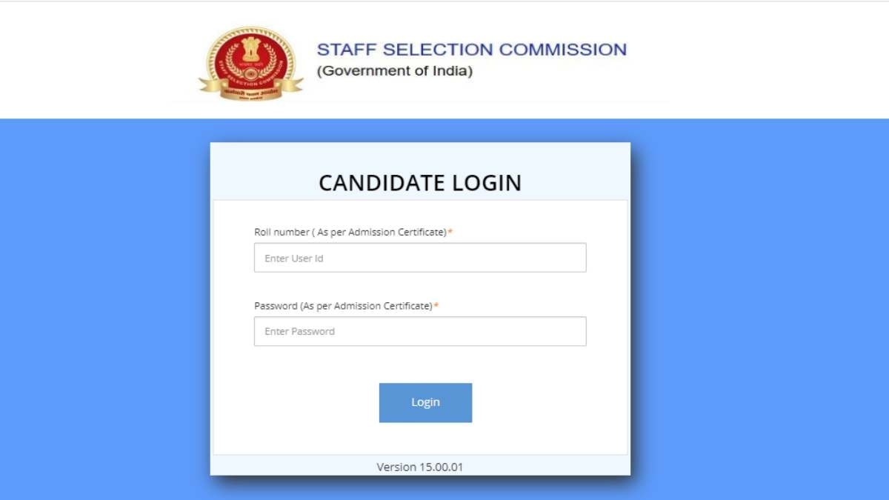This screenshot has width=889, height=500.
Task: Click the SSC emblem logo
Action: click(250, 63)
